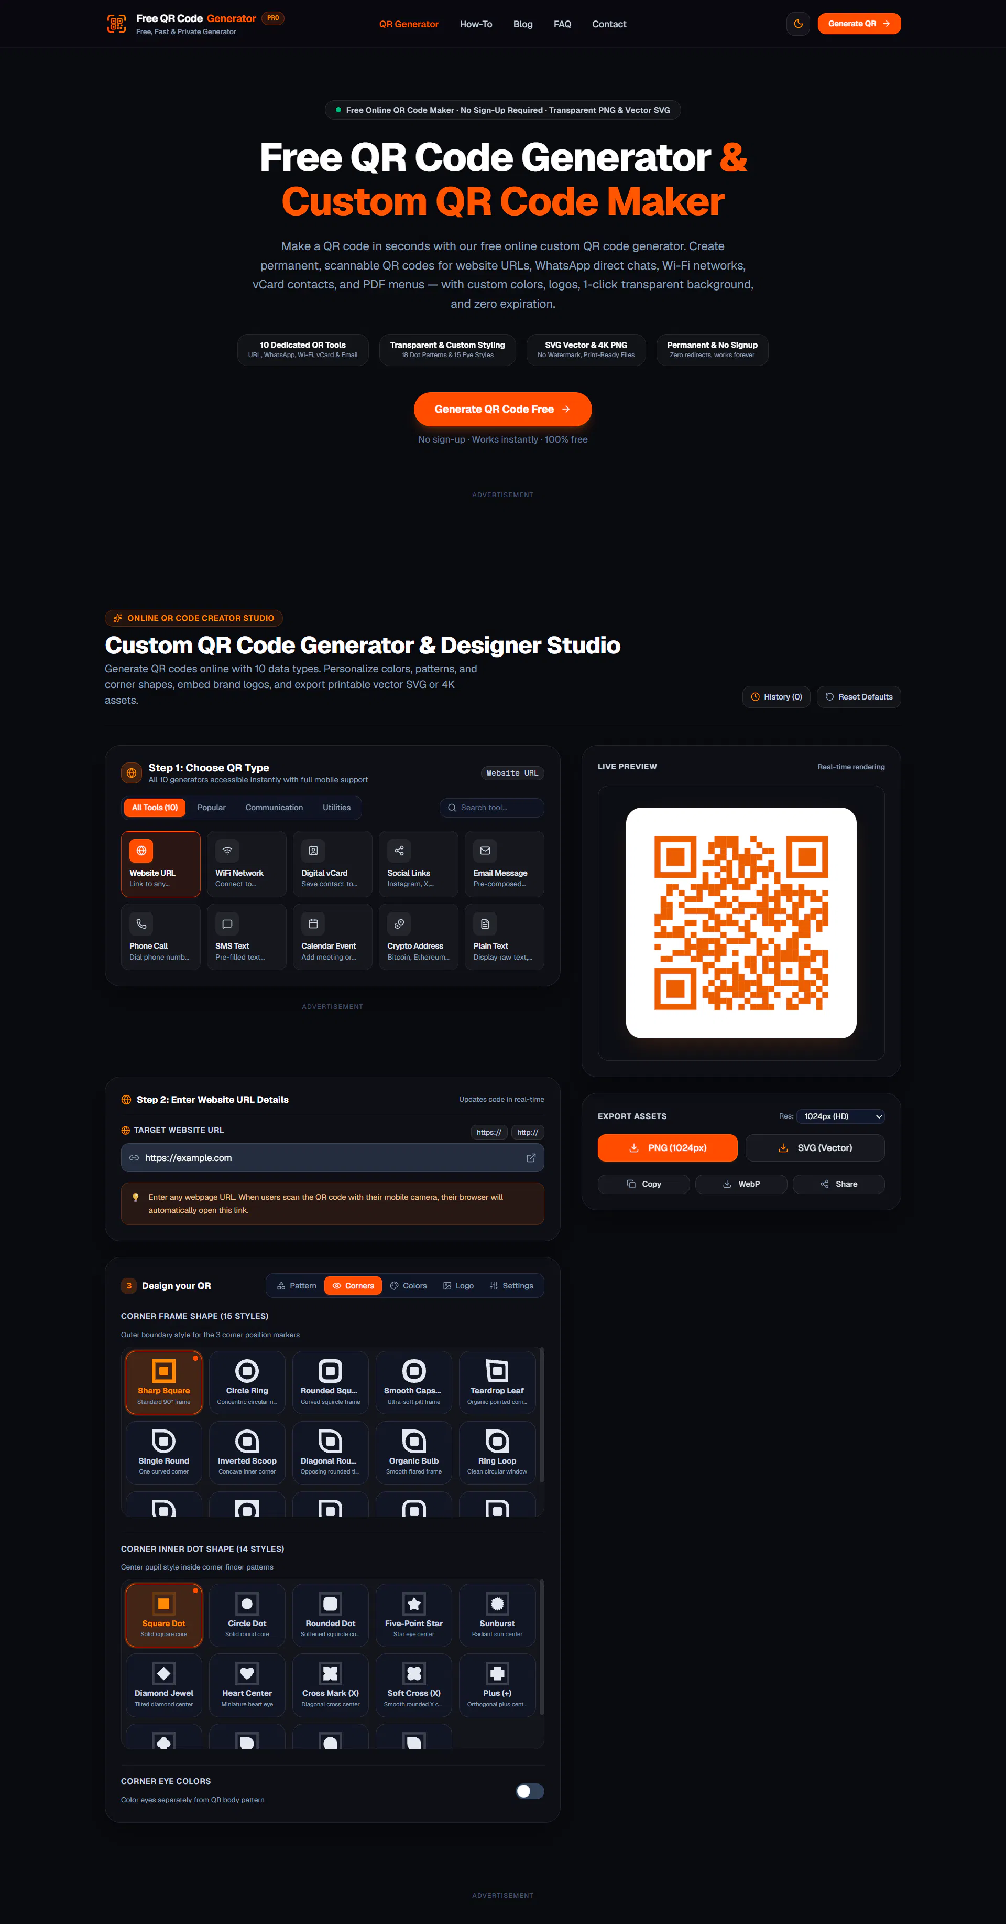Choose the Phone Call tool
This screenshot has width=1006, height=1924.
(x=160, y=937)
